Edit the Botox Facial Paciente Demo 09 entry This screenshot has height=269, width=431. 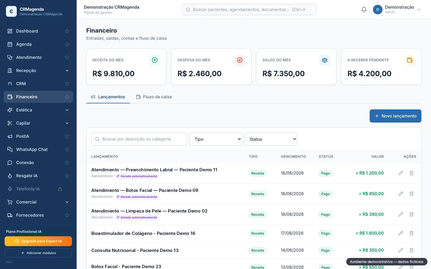(x=401, y=194)
